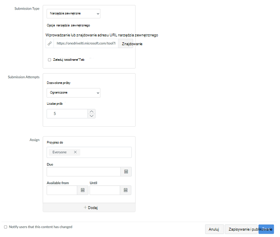Click the Przypisz do label
Screen dimensions: 280x237
[x=55, y=142]
